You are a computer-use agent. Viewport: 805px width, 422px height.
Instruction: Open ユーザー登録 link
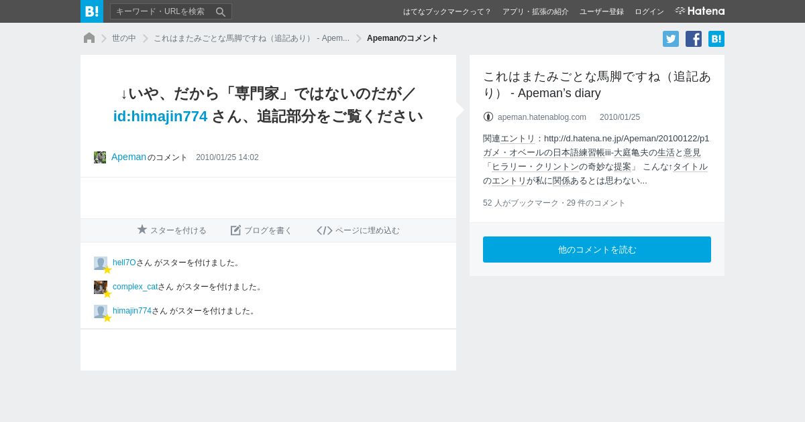pos(602,11)
